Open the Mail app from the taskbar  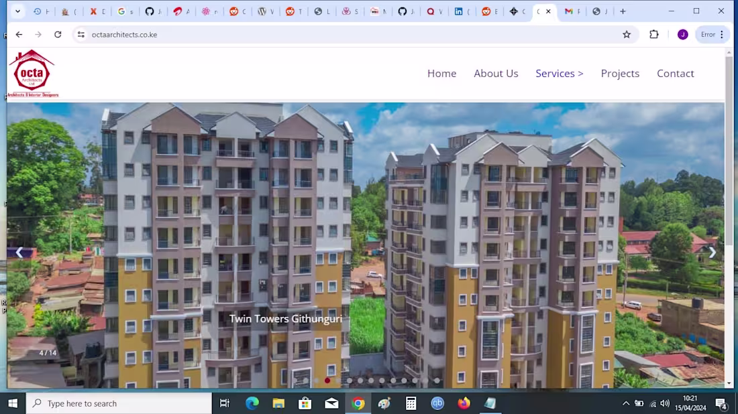[x=331, y=403]
